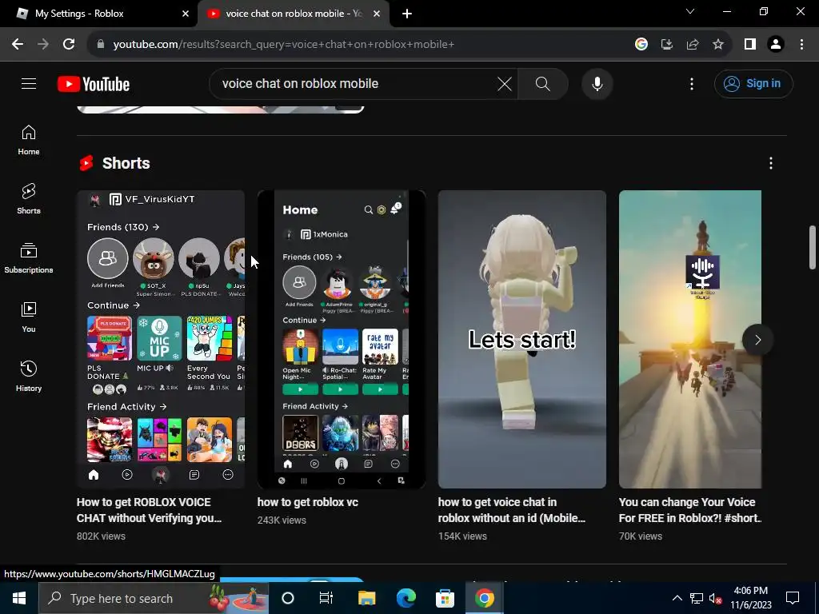Show hidden system tray icons
819x614 pixels.
click(x=677, y=598)
